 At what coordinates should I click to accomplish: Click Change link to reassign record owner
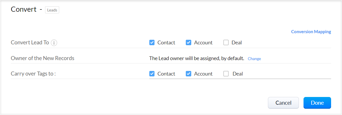point(254,59)
